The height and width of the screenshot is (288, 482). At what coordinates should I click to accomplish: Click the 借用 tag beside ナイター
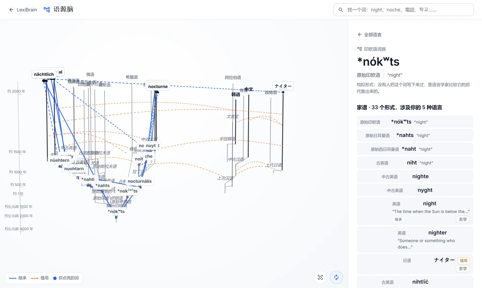click(x=463, y=261)
